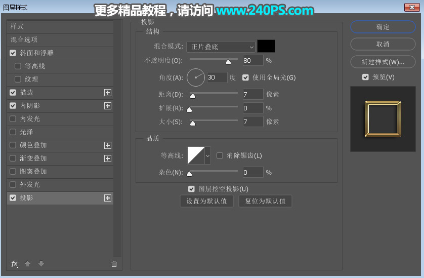The image size is (424, 278).
Task: Enable the 渐变叠加 checkbox
Action: (x=13, y=158)
